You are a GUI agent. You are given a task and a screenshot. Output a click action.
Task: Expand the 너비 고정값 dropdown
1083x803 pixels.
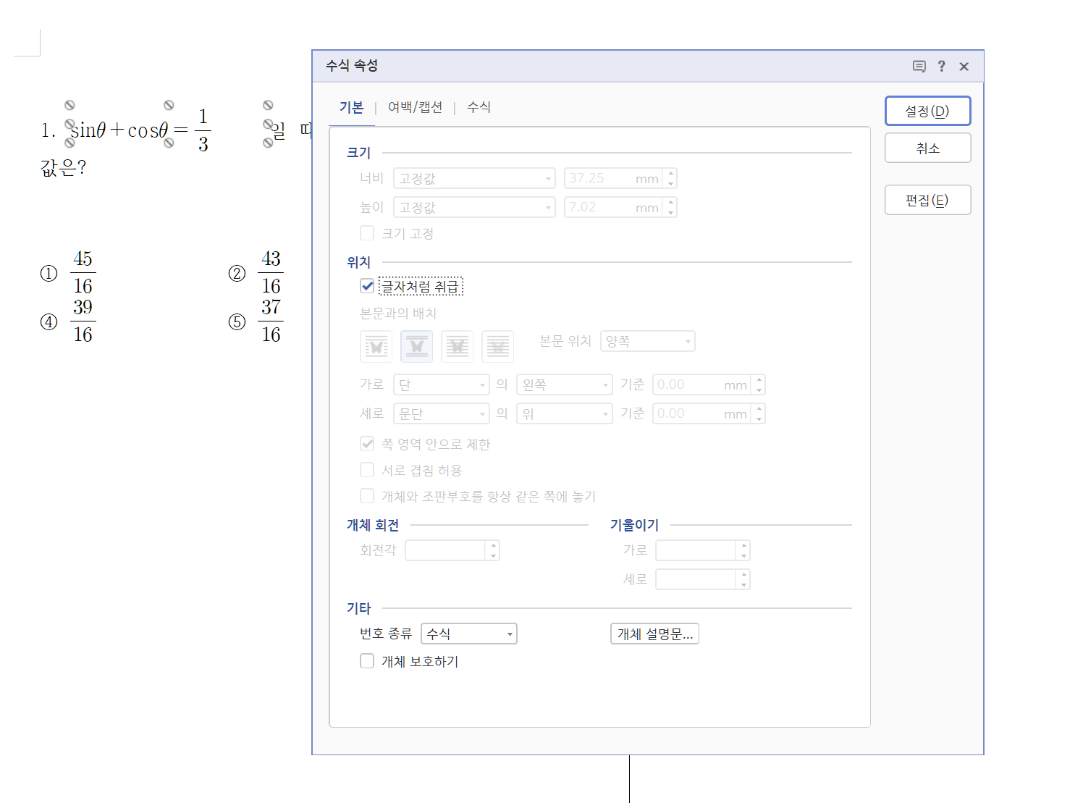473,178
